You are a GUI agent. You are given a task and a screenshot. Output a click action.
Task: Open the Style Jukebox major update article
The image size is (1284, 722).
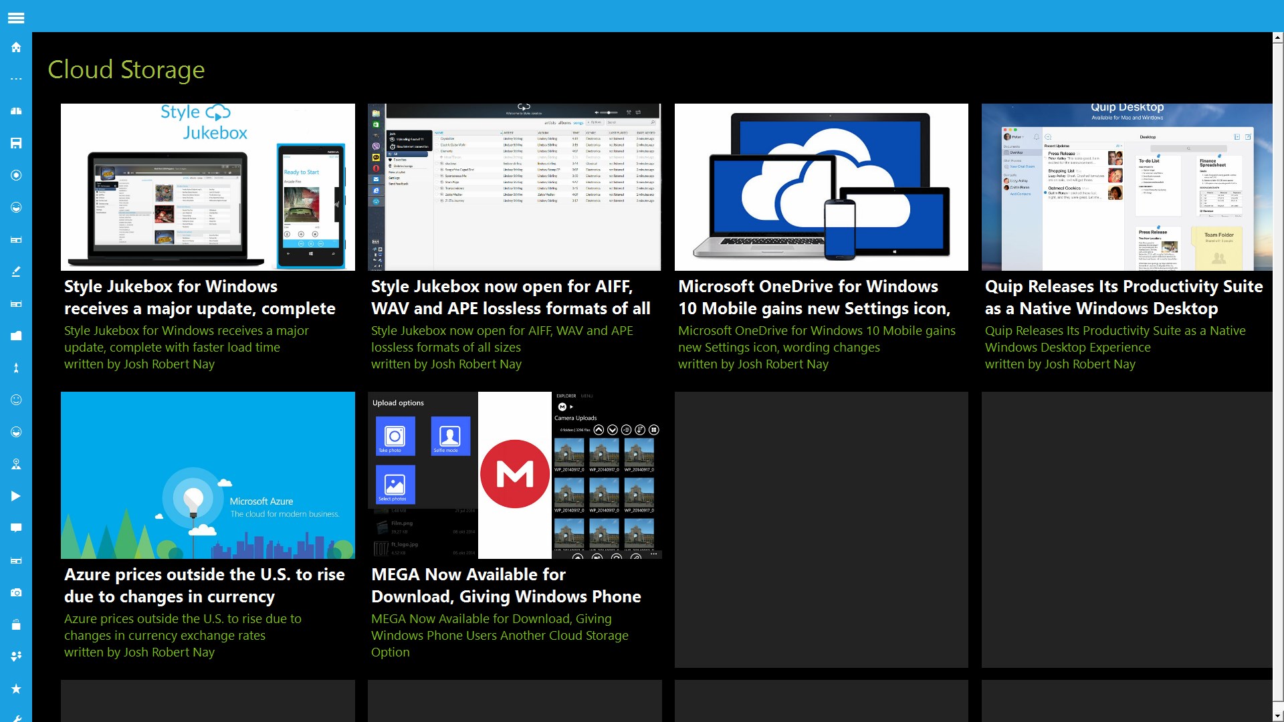(x=199, y=297)
